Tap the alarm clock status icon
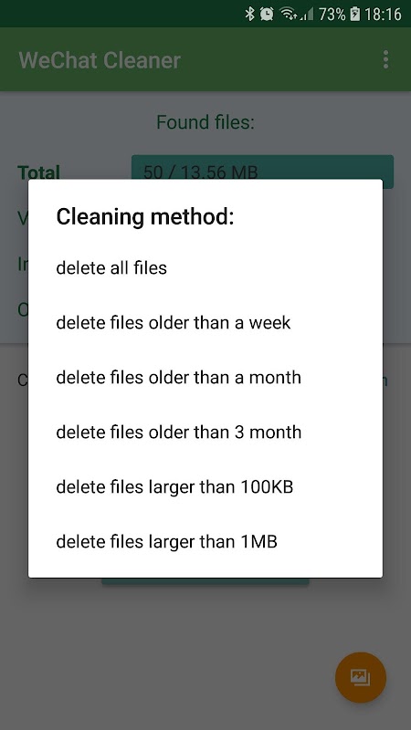411x730 pixels. point(267,15)
